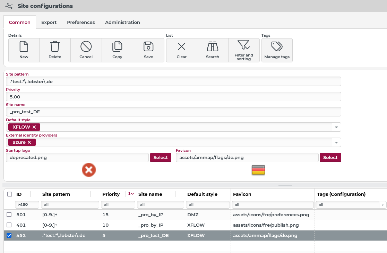Expand the External identity providers dropdown

pyautogui.click(x=336, y=142)
